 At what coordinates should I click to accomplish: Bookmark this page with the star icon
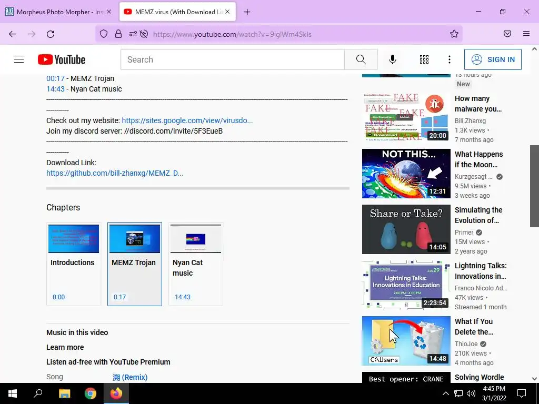[454, 34]
